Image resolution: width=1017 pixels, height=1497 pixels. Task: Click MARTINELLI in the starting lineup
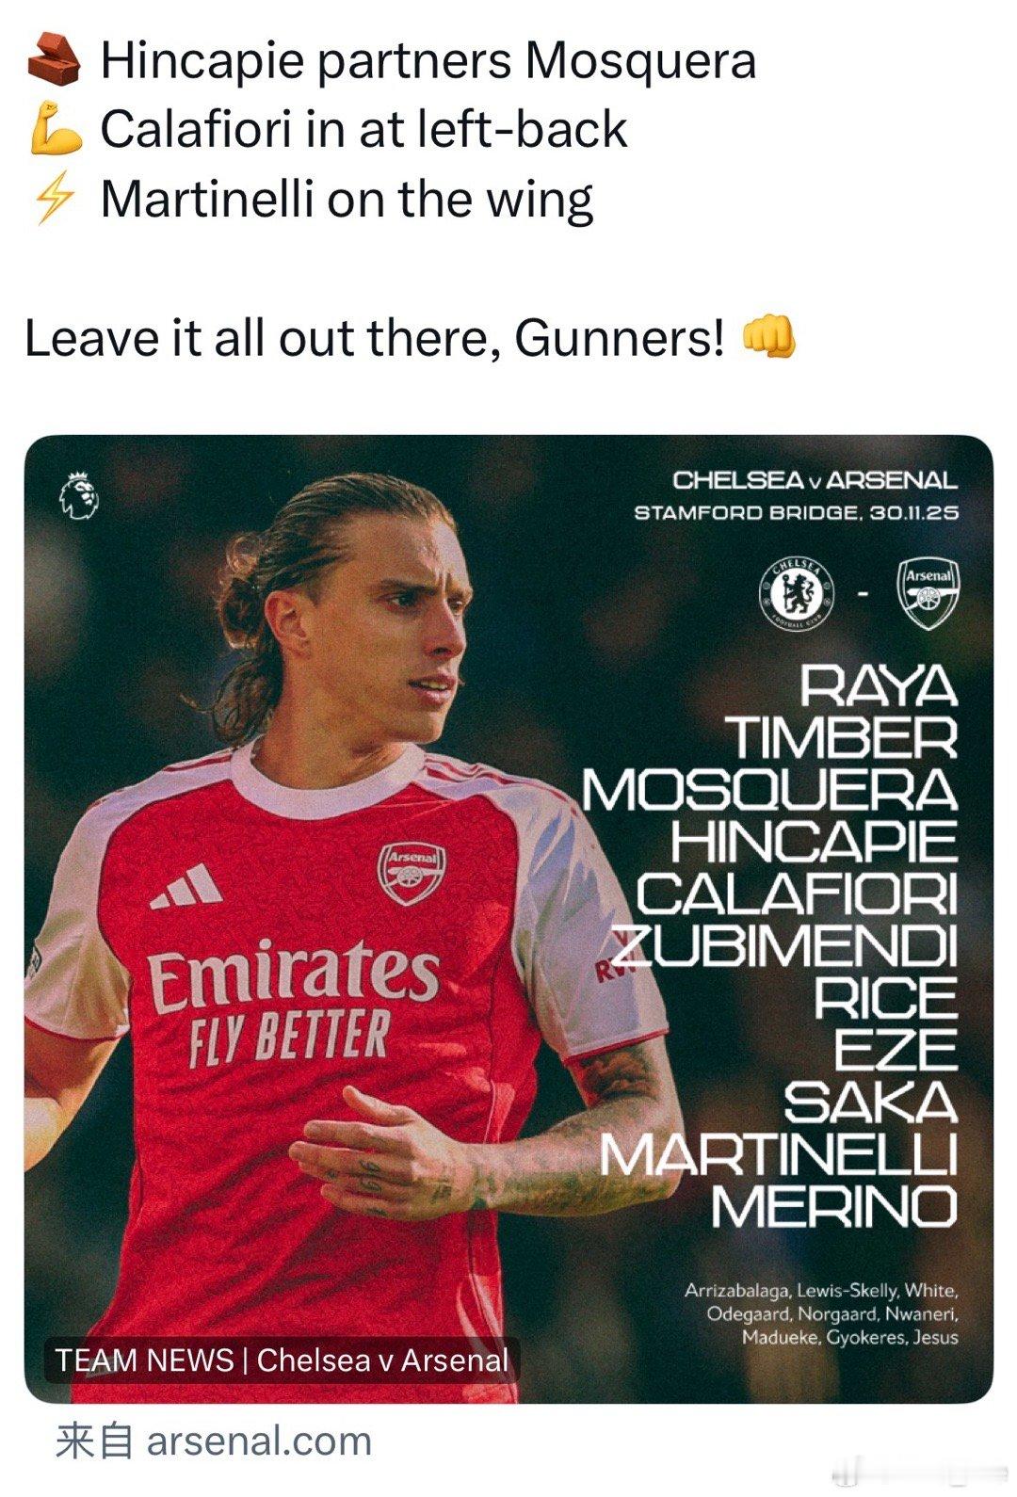(779, 1153)
